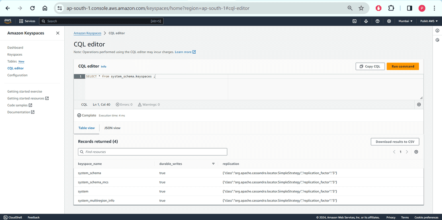Image resolution: width=442 pixels, height=220 pixels.
Task: Open the AWS settings gear in top bar
Action: pyautogui.click(x=389, y=21)
